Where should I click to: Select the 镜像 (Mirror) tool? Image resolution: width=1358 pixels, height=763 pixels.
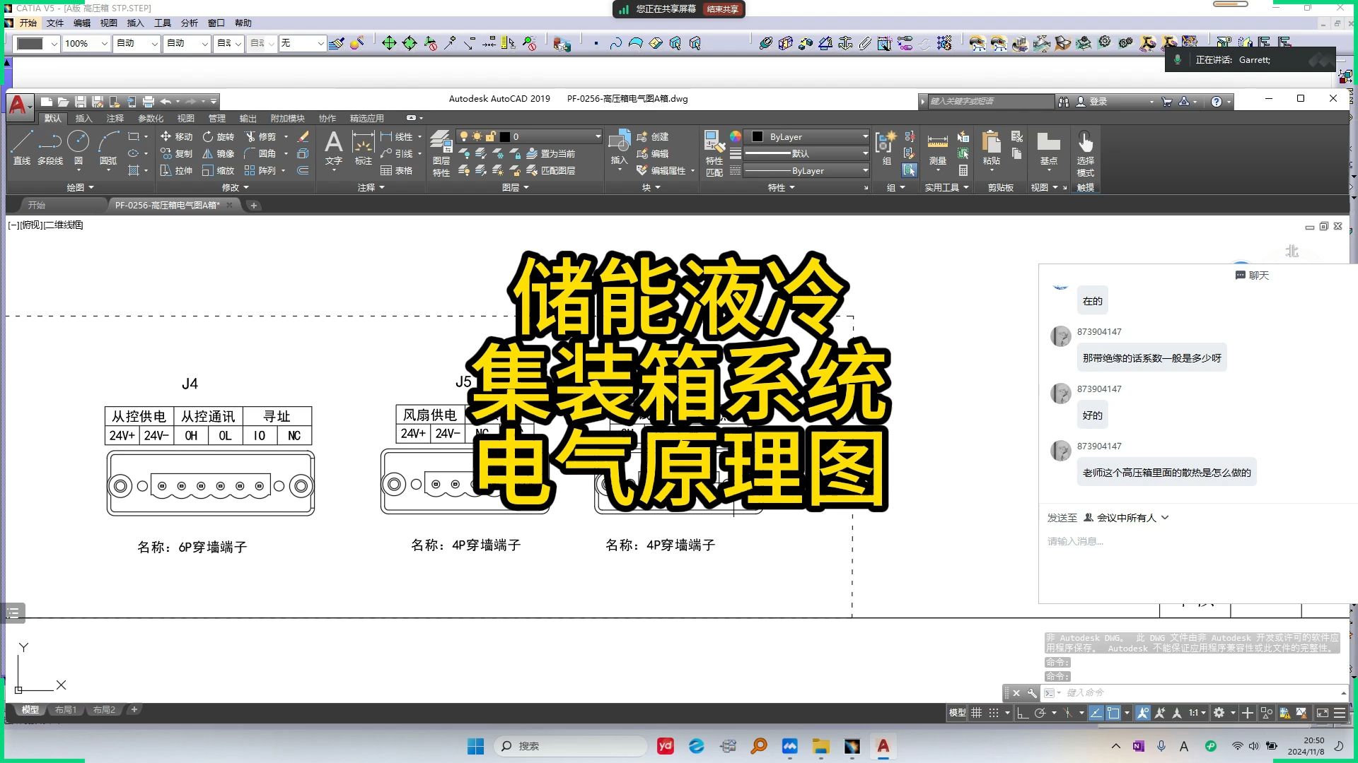point(218,153)
